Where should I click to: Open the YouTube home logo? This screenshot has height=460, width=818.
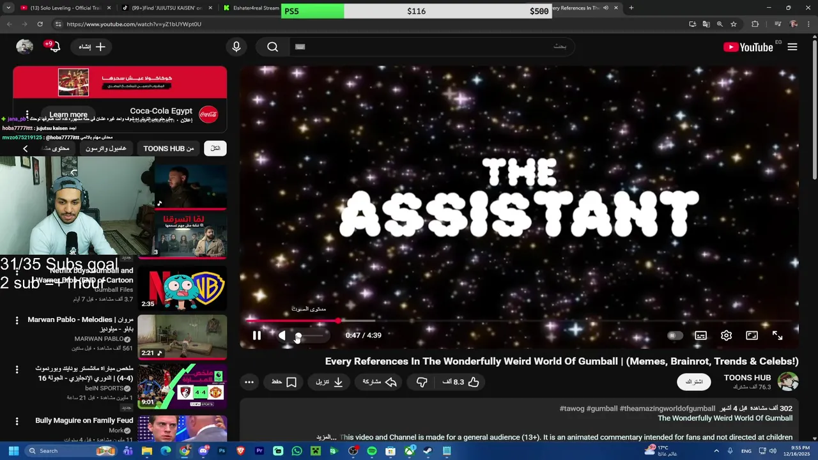[x=748, y=47]
